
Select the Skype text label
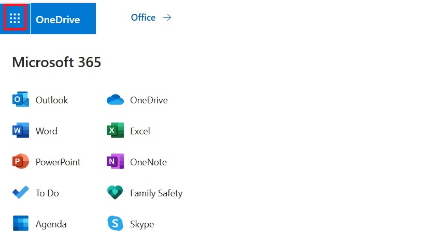pos(142,224)
